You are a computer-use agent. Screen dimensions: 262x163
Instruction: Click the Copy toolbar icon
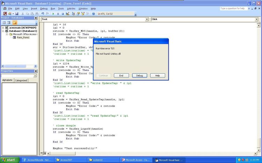27,14
